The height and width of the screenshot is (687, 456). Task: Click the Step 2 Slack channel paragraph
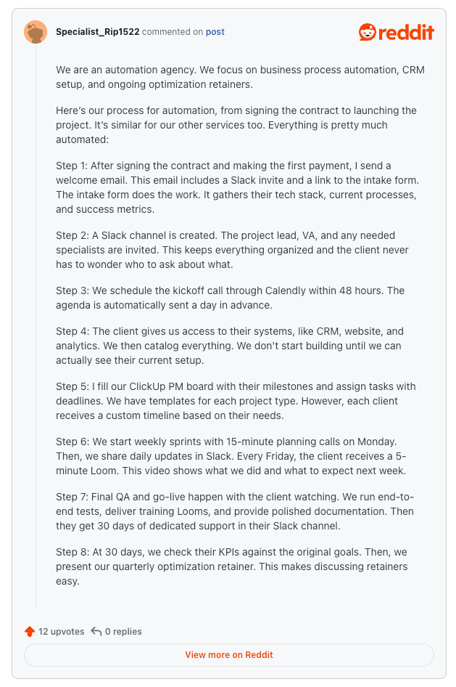pyautogui.click(x=232, y=250)
